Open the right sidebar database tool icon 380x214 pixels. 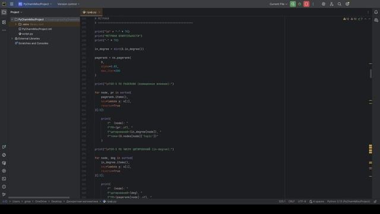(376, 20)
